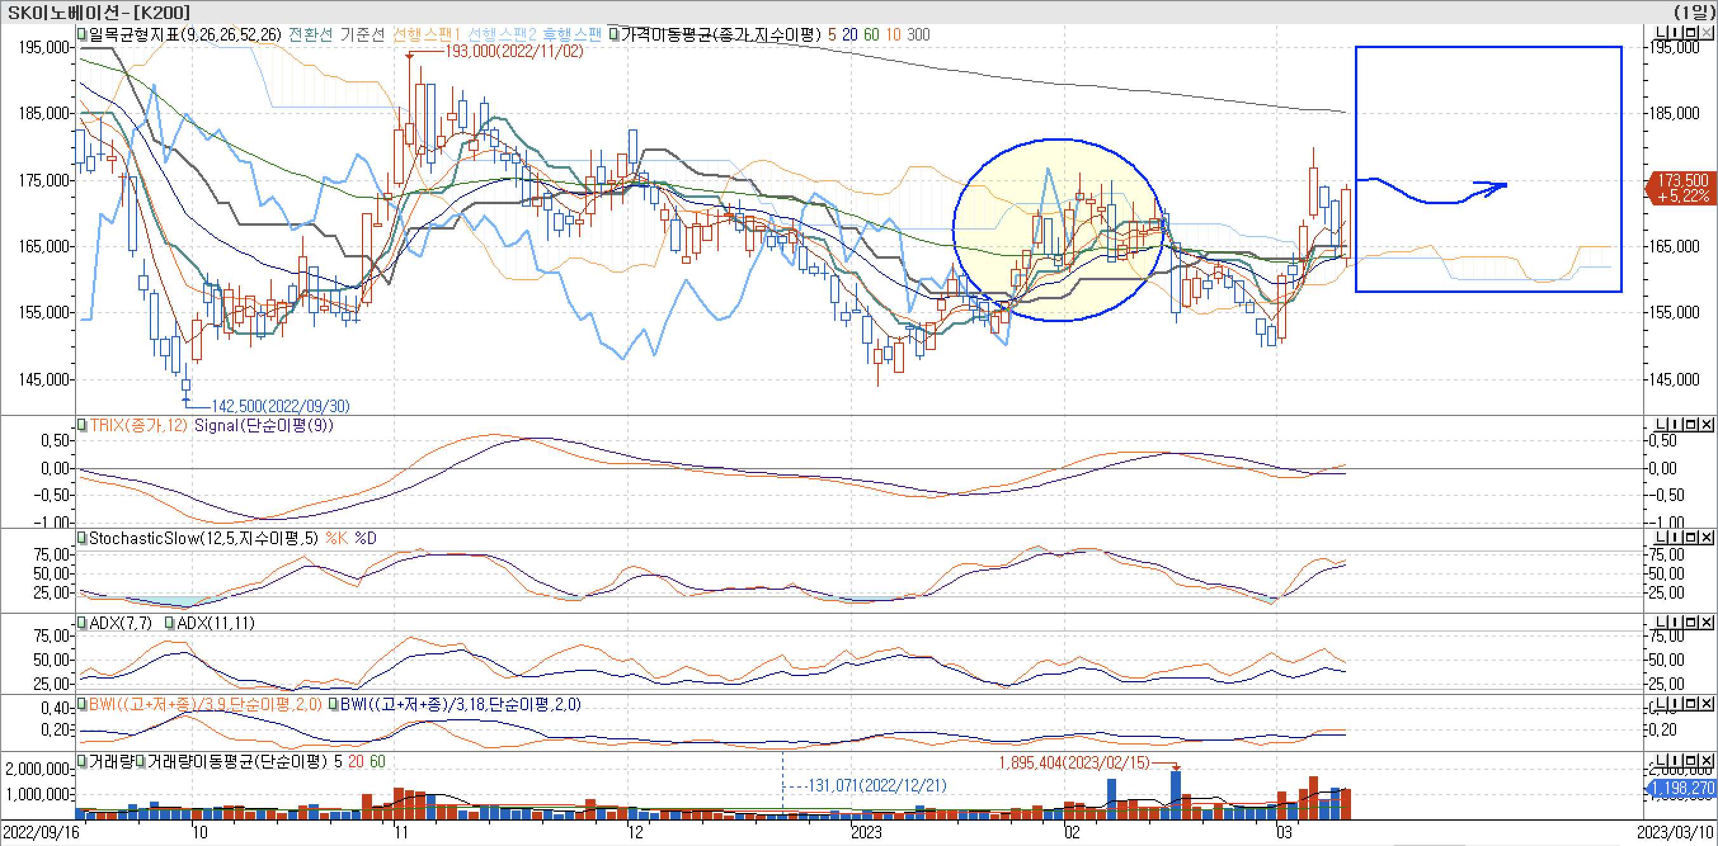Select the Signal(단순이평(9)) legend label
The height and width of the screenshot is (846, 1718).
(263, 425)
